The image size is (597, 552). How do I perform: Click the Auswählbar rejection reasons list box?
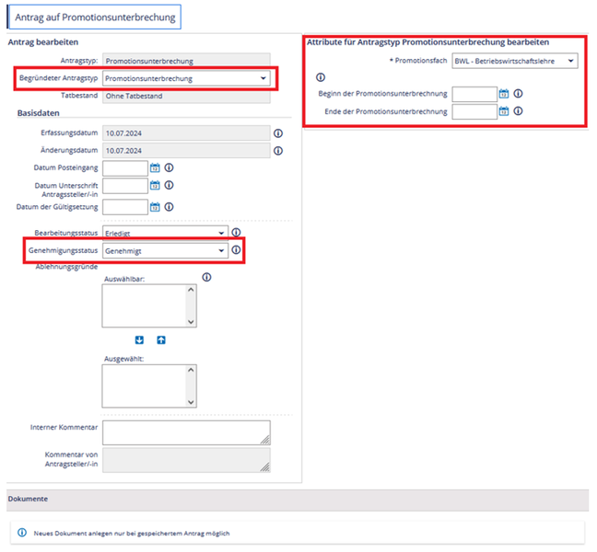146,305
